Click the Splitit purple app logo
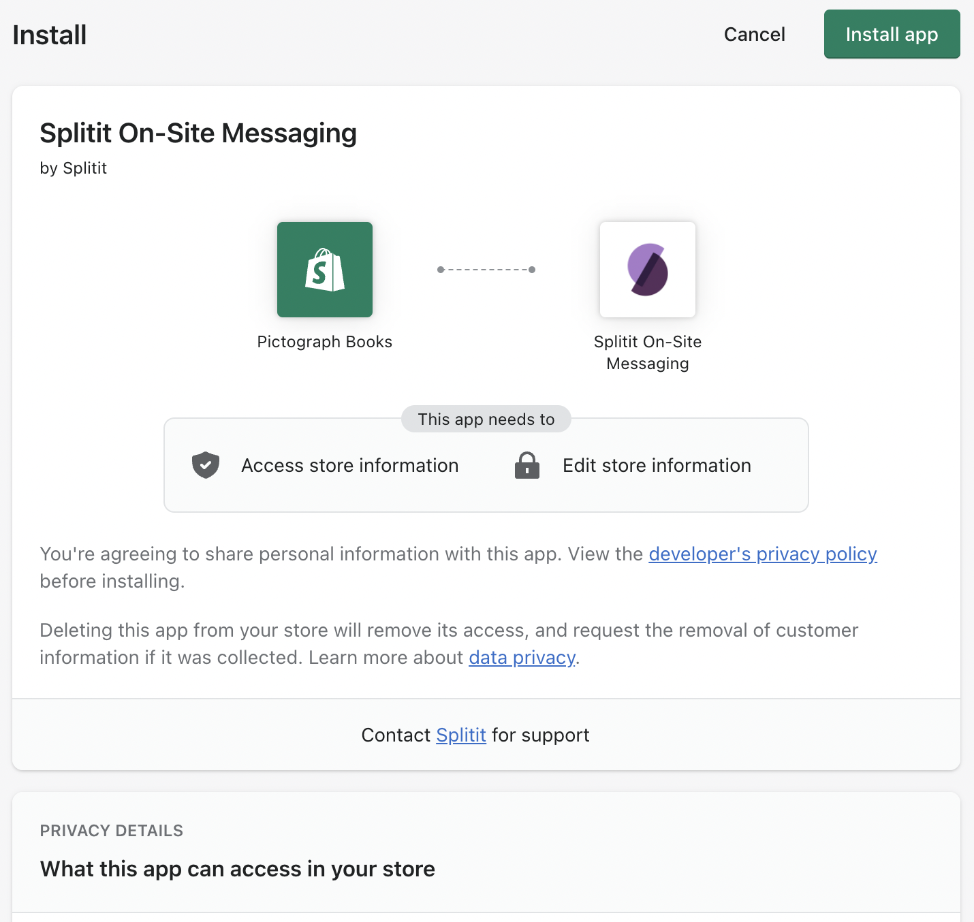Viewport: 974px width, 922px height. [648, 270]
